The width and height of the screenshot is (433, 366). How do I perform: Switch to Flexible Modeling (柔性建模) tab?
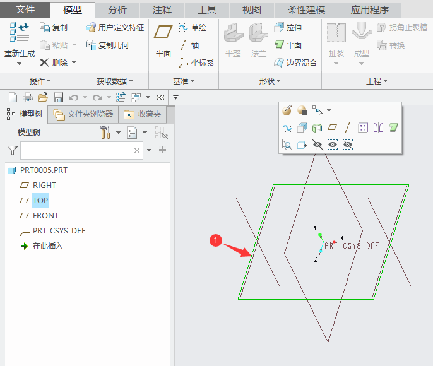coord(306,10)
